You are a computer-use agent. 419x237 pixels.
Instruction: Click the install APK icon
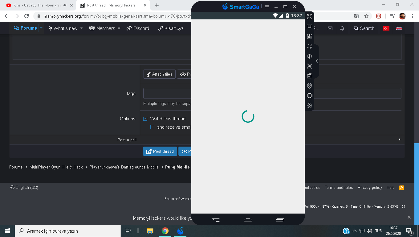coord(310,36)
